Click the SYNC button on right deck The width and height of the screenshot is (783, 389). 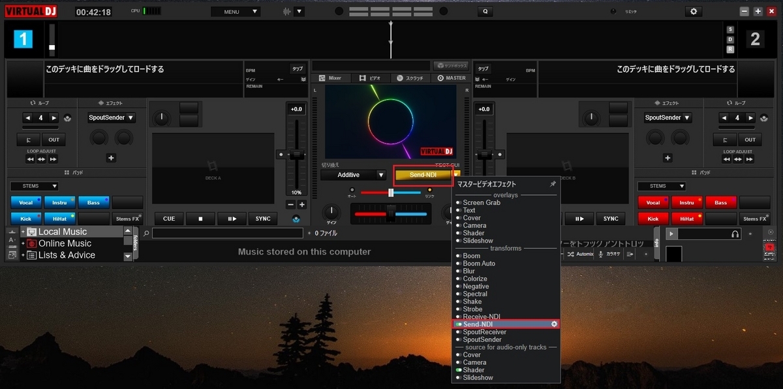point(610,219)
